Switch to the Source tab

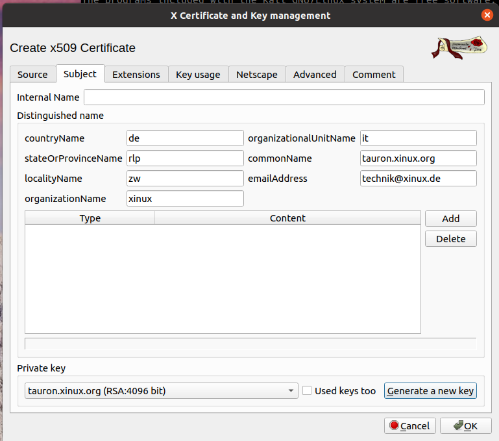tap(32, 75)
